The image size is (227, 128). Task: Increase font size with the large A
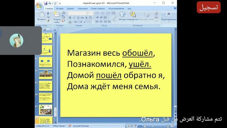81,22
